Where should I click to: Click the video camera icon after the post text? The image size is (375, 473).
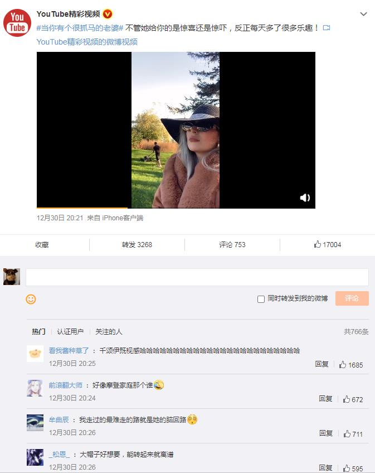point(327,28)
